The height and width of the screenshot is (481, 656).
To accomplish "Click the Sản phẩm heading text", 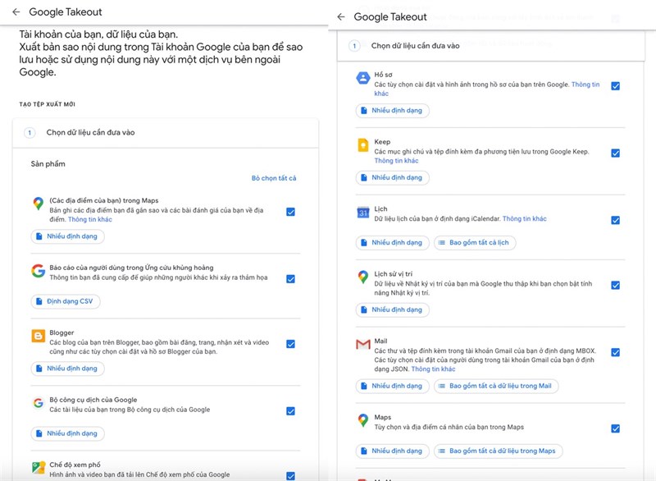I will pos(48,163).
